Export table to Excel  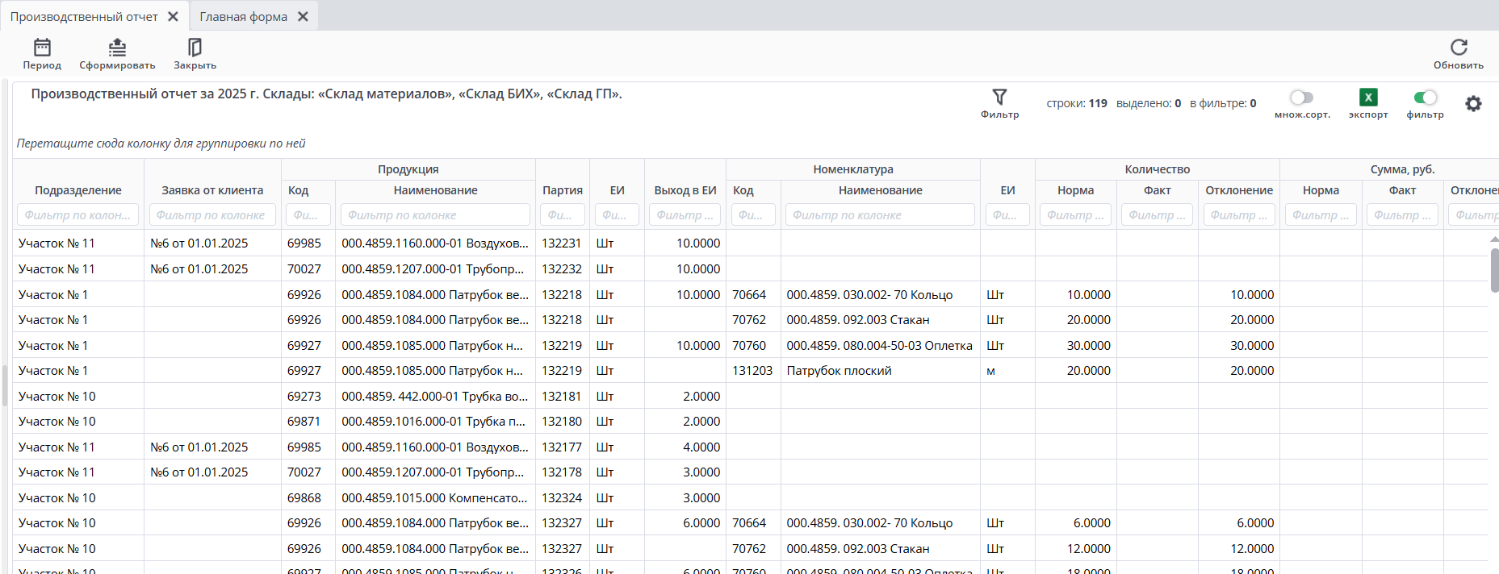(1367, 98)
